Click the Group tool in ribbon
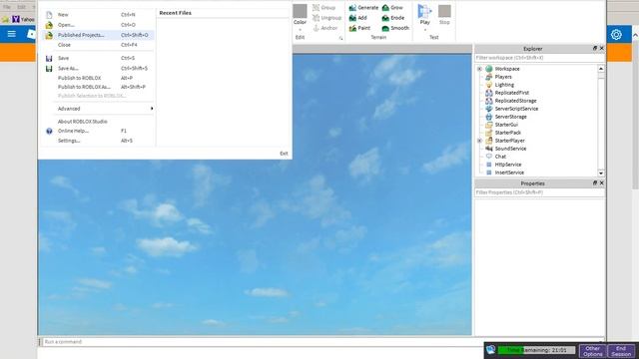The width and height of the screenshot is (639, 359). click(323, 8)
